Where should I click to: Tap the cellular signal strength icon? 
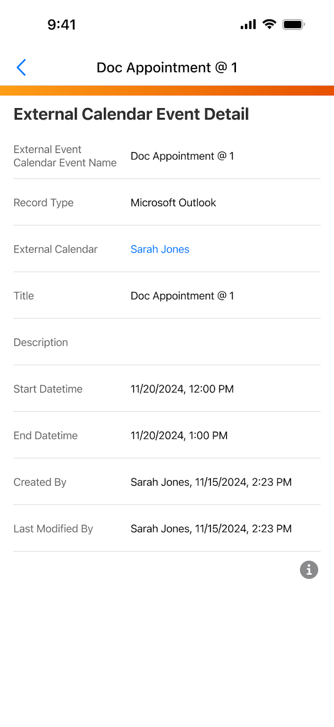248,25
